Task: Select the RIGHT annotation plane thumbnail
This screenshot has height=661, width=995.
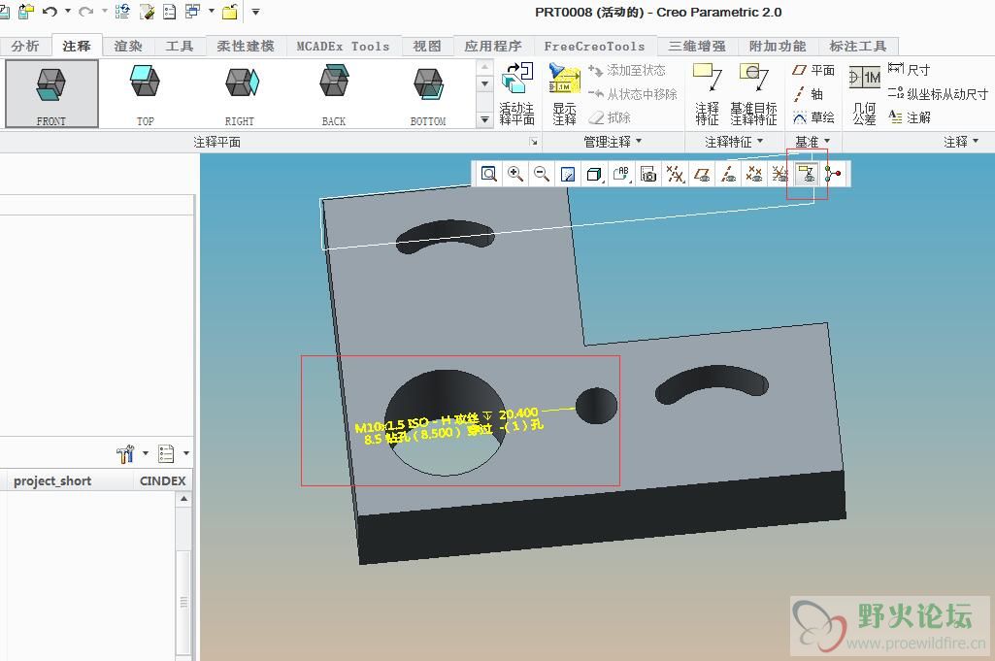Action: (x=239, y=94)
